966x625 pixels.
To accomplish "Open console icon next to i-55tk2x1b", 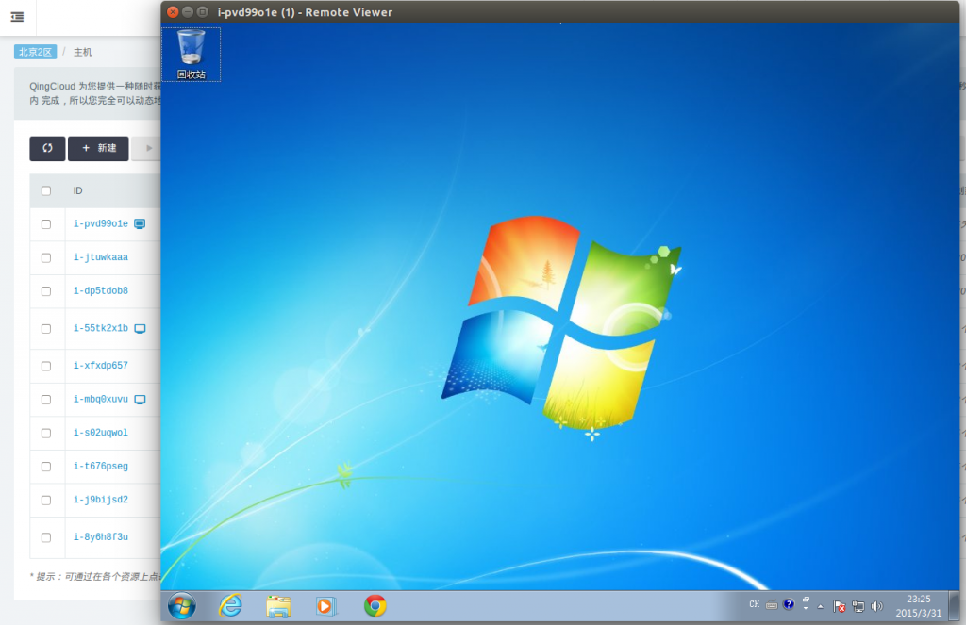I will coord(141,328).
